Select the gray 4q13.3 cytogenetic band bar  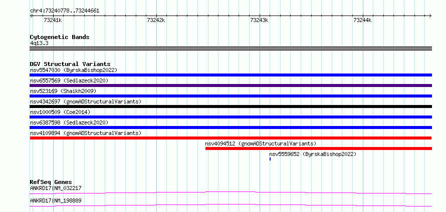click(231, 48)
